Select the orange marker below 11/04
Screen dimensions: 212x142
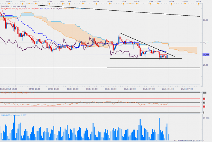pos(123,4)
